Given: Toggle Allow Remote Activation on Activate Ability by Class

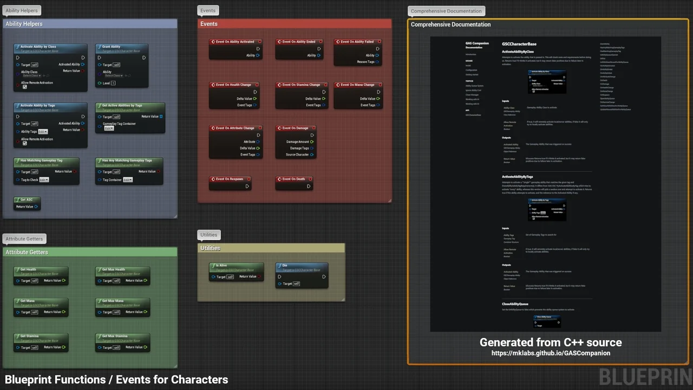Looking at the screenshot, I should pos(25,87).
